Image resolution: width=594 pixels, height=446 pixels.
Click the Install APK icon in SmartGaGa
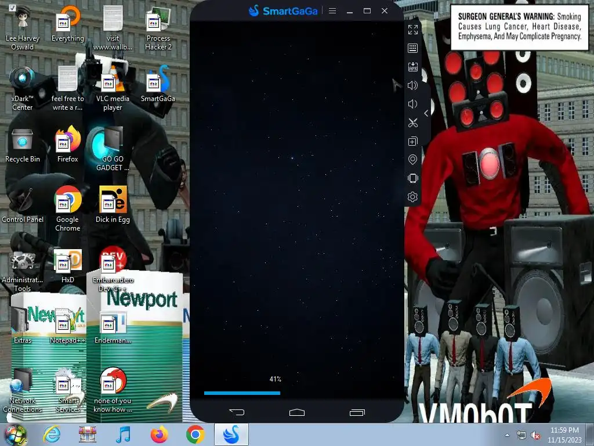click(413, 67)
